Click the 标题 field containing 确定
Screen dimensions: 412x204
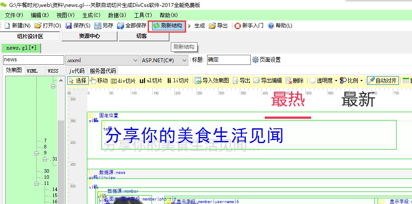point(229,60)
